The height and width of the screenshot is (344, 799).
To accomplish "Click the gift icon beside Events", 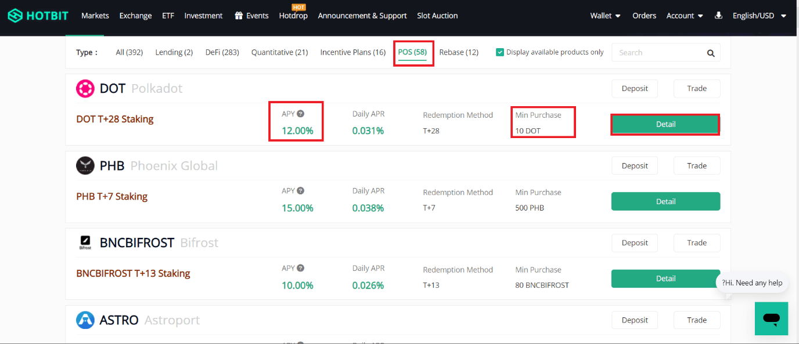I will pos(239,15).
